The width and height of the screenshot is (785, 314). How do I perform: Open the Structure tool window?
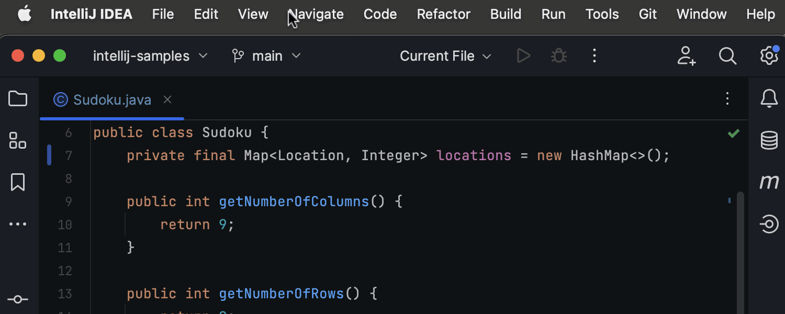(17, 140)
